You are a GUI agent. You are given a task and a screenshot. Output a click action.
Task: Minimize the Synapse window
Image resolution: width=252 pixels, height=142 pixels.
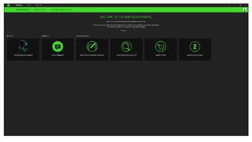234,5
